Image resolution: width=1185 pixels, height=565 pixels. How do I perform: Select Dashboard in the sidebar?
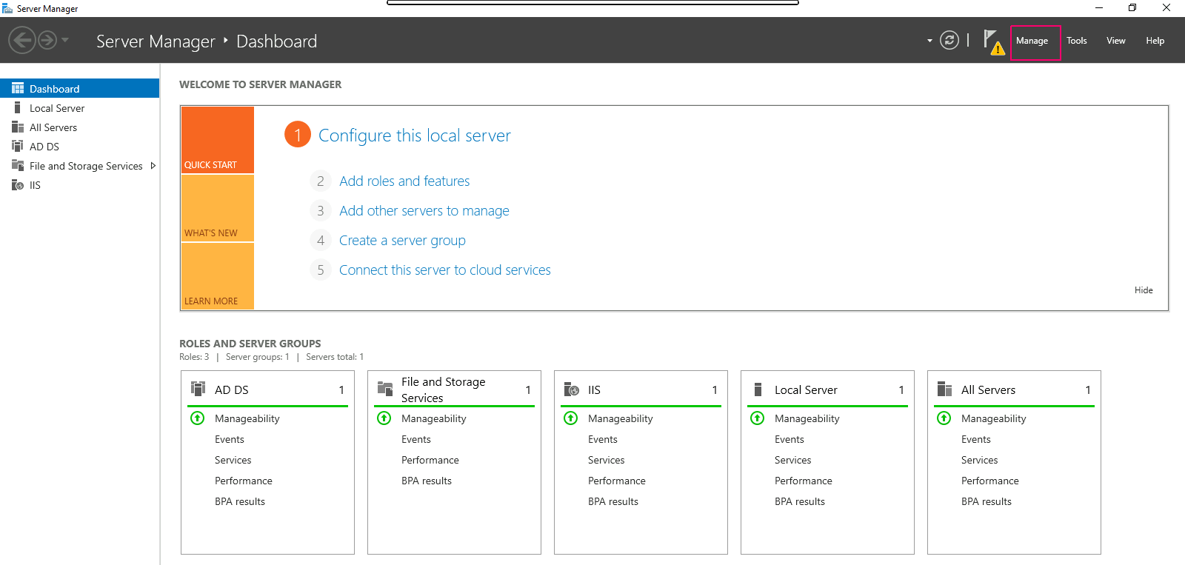[79, 88]
